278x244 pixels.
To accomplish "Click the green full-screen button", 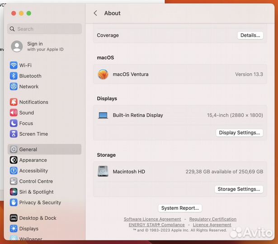I will (29, 13).
